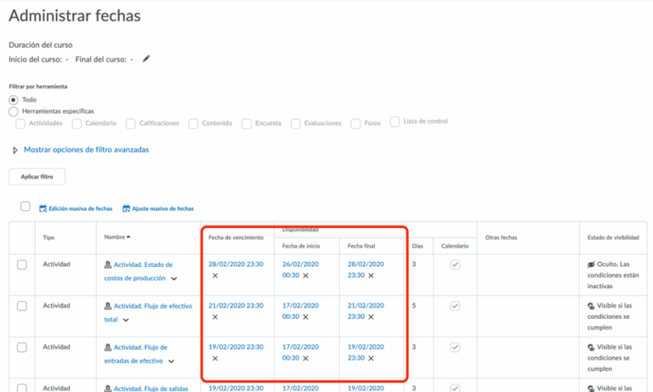Toggle calendar checkbox in the first activity row

click(x=455, y=264)
